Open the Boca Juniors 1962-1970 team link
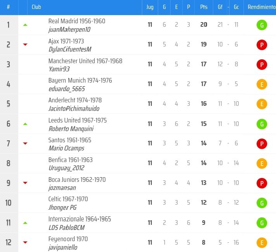 click(x=77, y=180)
